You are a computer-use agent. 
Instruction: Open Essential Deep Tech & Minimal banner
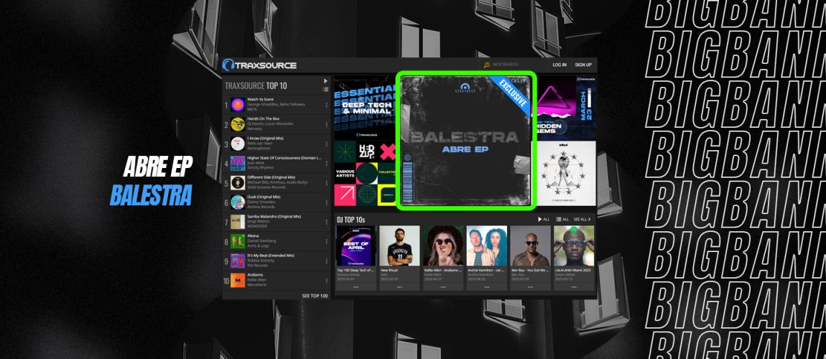pyautogui.click(x=365, y=108)
